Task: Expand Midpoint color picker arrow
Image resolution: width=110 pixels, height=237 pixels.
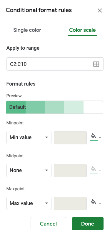Action: (x=100, y=171)
